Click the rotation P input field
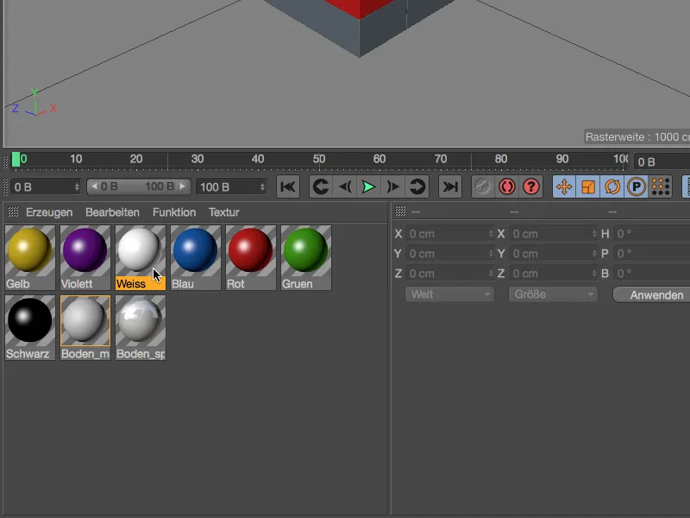690x518 pixels. pos(651,254)
